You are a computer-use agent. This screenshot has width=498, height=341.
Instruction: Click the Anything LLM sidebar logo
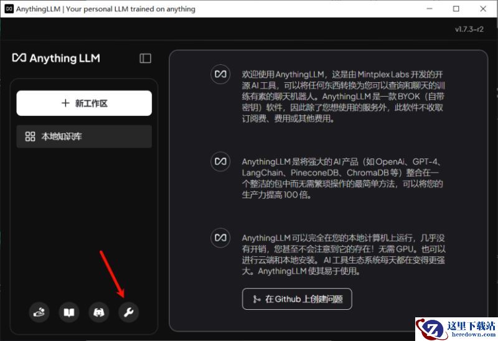[x=56, y=58]
